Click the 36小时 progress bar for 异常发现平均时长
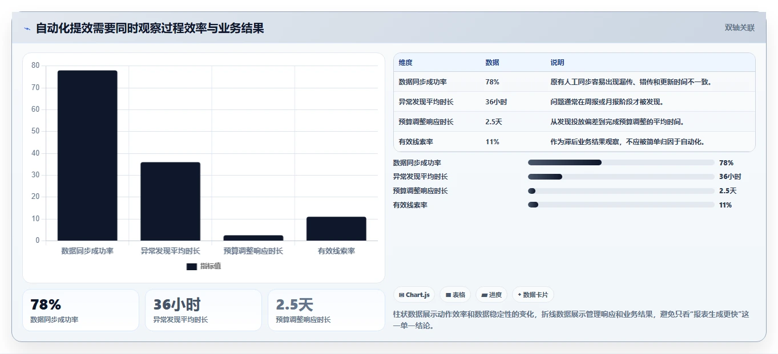 click(x=621, y=177)
